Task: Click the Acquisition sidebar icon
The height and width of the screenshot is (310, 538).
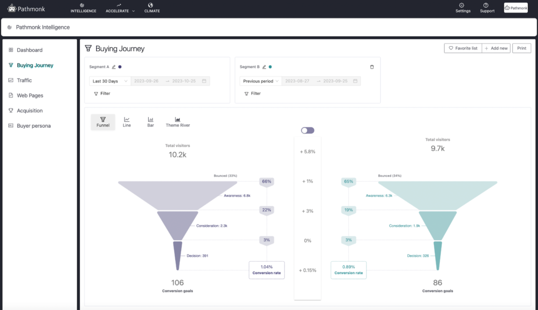Action: tap(11, 111)
